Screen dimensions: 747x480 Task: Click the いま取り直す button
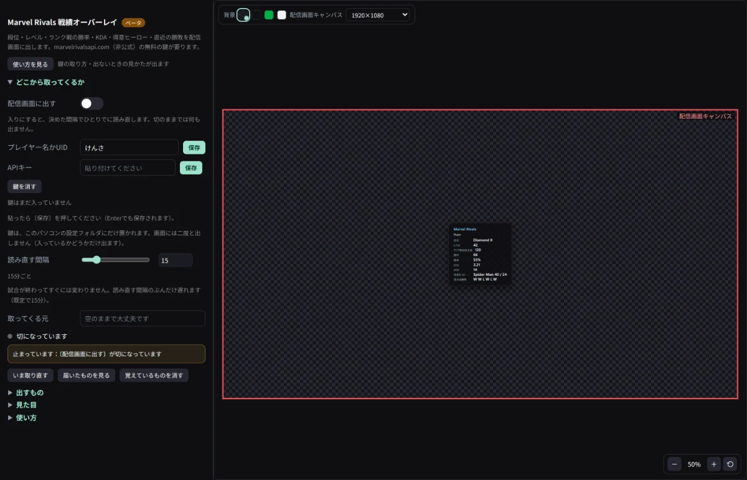pos(31,375)
